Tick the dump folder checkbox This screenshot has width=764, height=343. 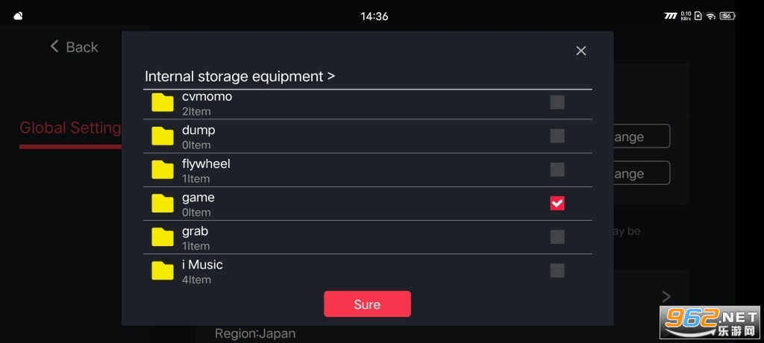tap(557, 136)
